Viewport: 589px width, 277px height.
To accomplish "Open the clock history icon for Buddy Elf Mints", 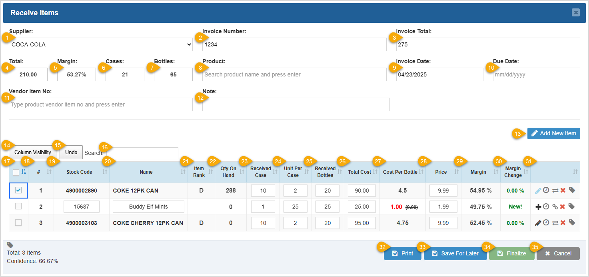I will (x=545, y=206).
